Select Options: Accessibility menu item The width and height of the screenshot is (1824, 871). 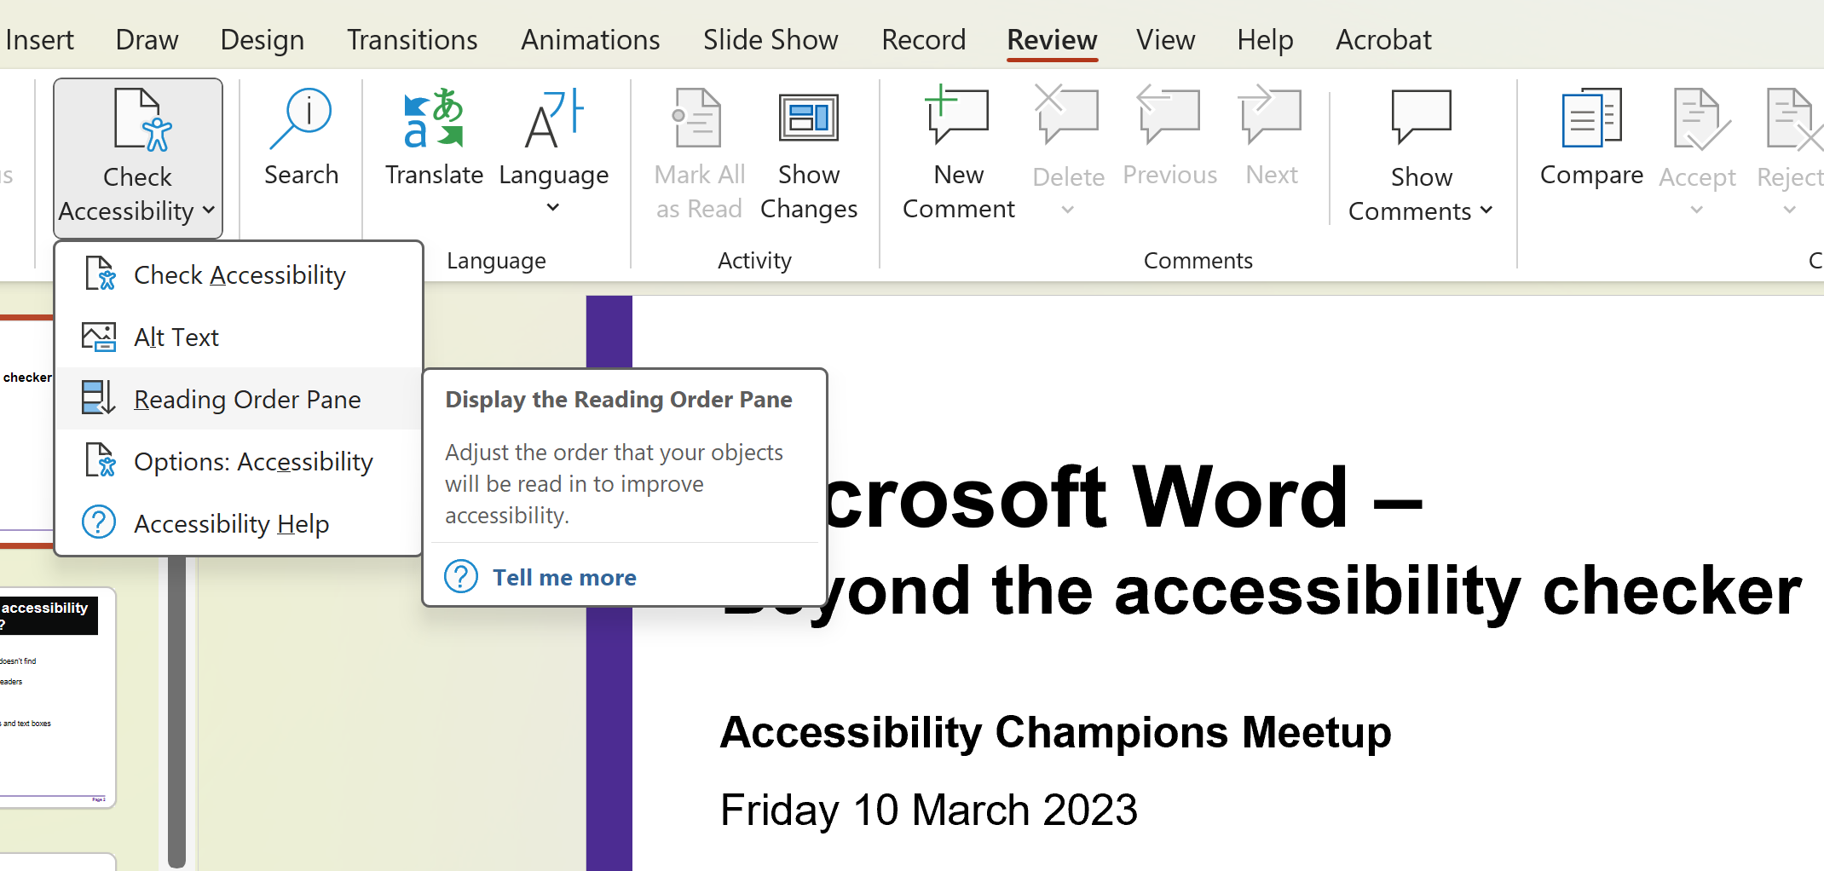(x=240, y=461)
